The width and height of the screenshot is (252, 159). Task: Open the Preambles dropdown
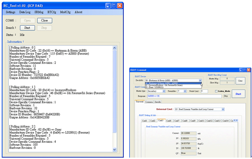185,91
